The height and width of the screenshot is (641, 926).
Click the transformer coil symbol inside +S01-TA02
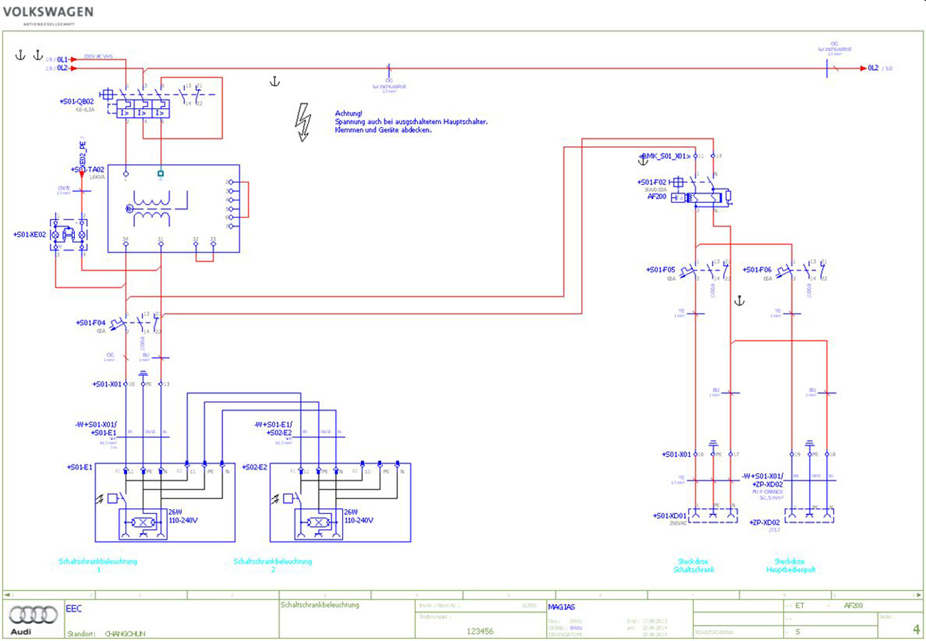(x=155, y=208)
